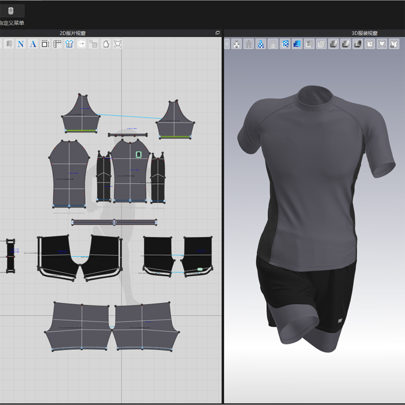Toggle the blue checkered avatar texture icon

click(x=261, y=44)
